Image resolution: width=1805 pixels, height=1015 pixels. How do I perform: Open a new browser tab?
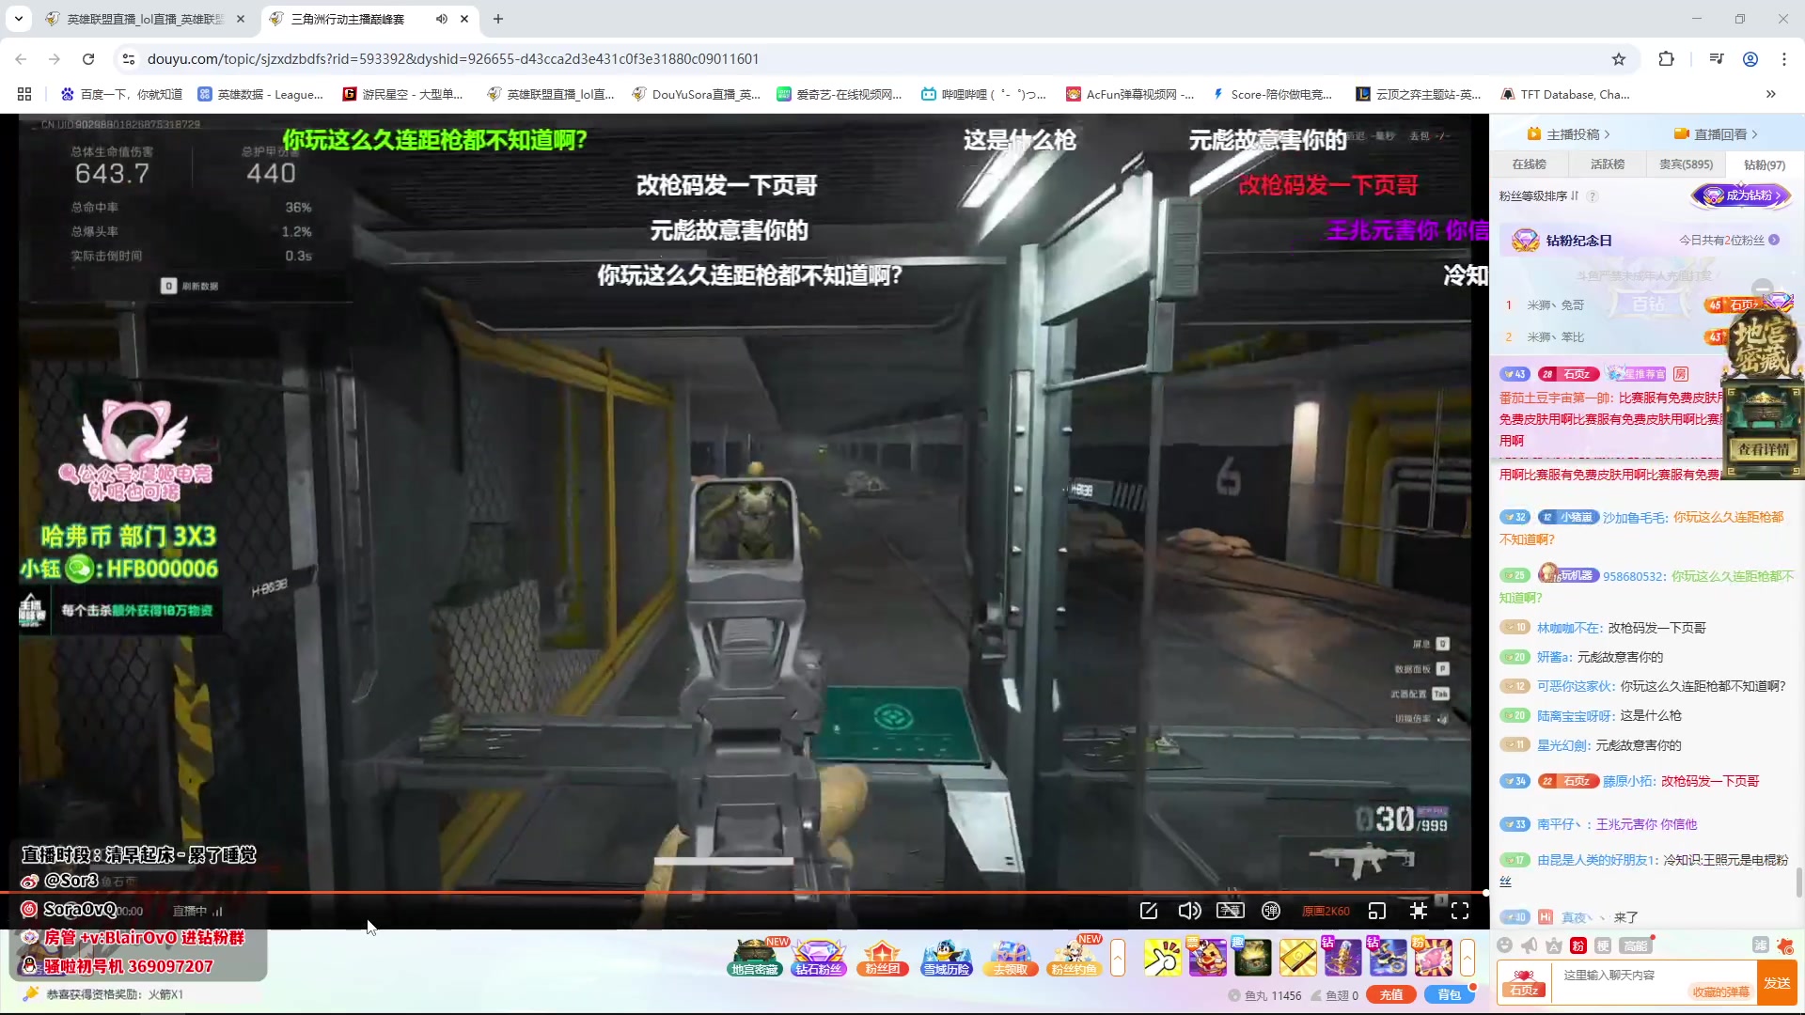point(498,19)
